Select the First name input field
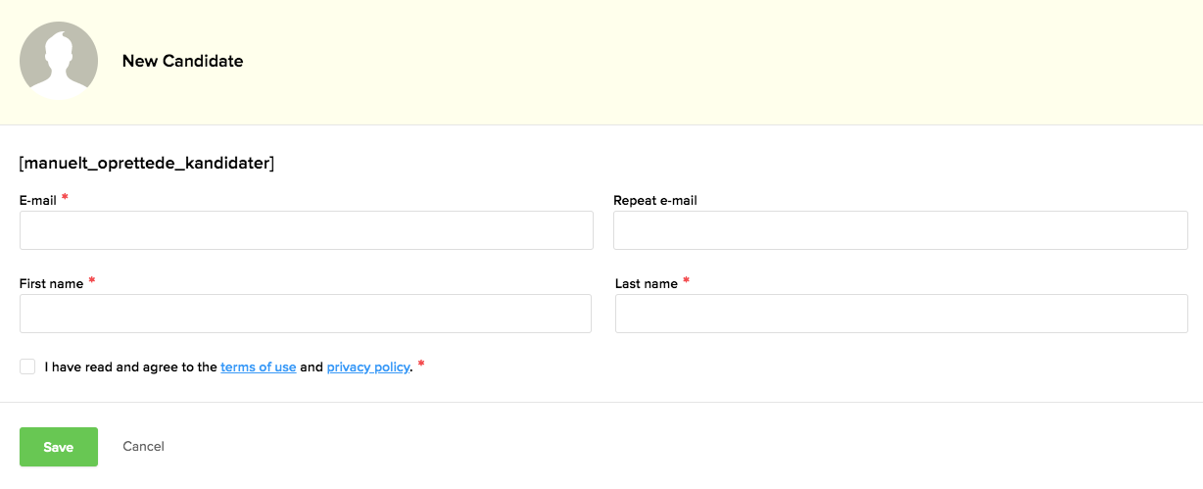The width and height of the screenshot is (1203, 489). point(305,314)
